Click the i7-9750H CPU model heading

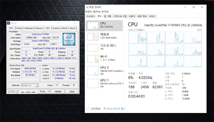point(173,25)
